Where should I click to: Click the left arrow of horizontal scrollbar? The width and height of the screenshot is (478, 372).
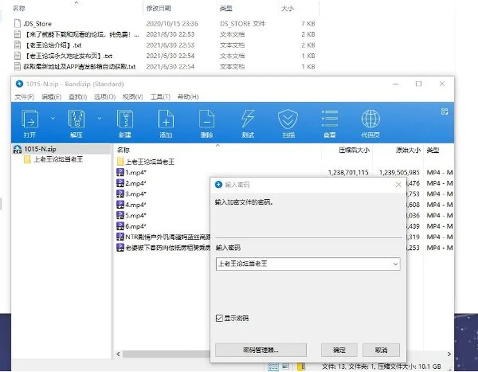119,354
